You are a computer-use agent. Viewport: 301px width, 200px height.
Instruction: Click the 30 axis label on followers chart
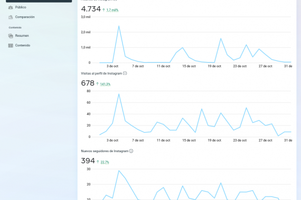point(89,169)
